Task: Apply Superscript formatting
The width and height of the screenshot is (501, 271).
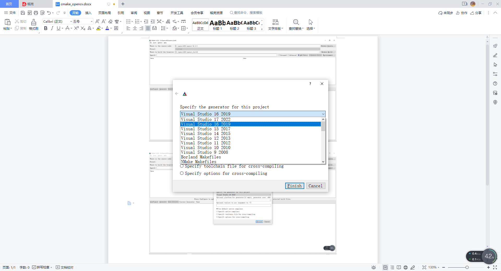Action: [x=76, y=28]
